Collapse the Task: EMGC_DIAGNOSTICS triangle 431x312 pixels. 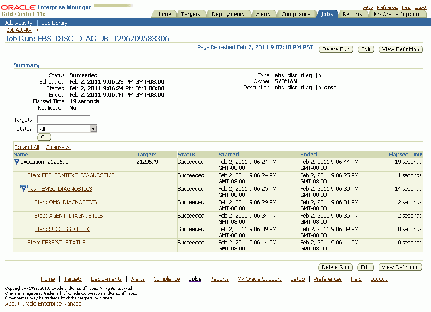(x=23, y=188)
